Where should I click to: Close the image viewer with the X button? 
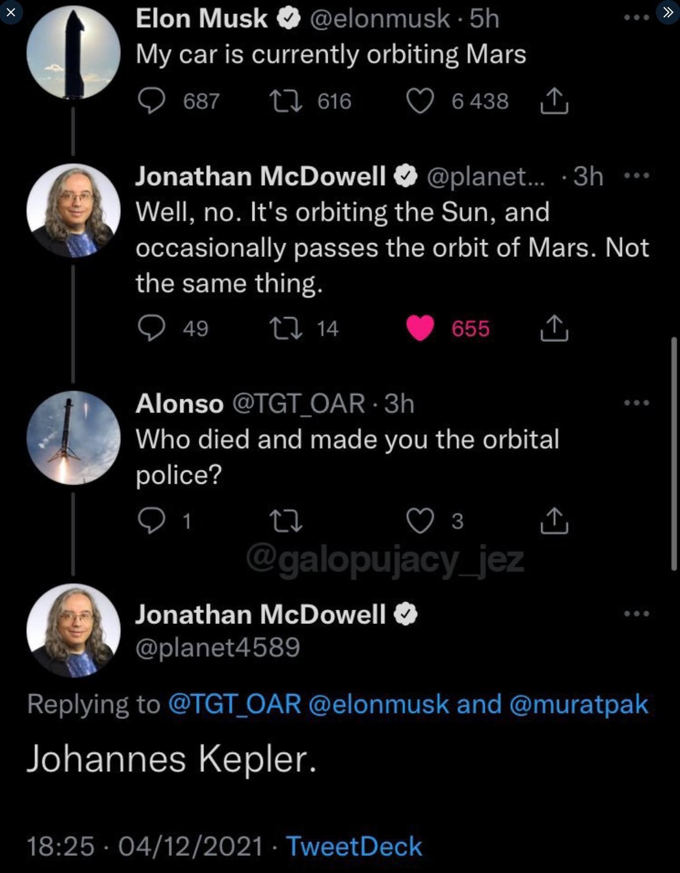11,12
